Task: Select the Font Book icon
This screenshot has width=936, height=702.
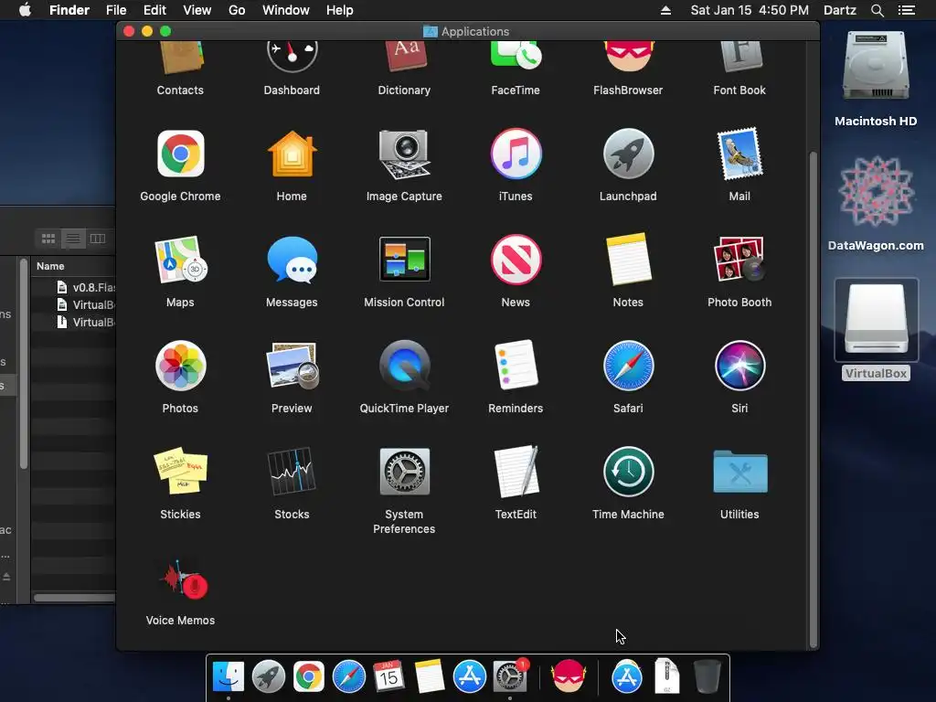Action: coord(739,56)
